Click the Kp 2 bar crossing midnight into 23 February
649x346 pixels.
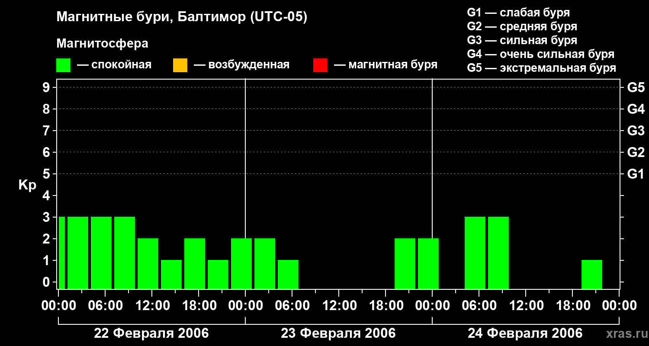click(x=241, y=263)
